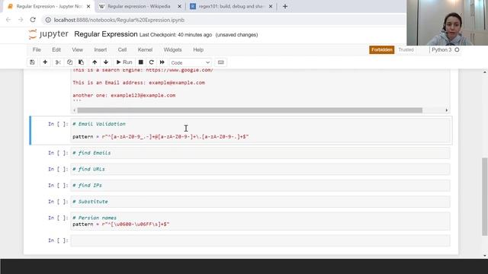Viewport: 488px width, 274px height.
Task: Open the View menu
Action: (x=78, y=49)
